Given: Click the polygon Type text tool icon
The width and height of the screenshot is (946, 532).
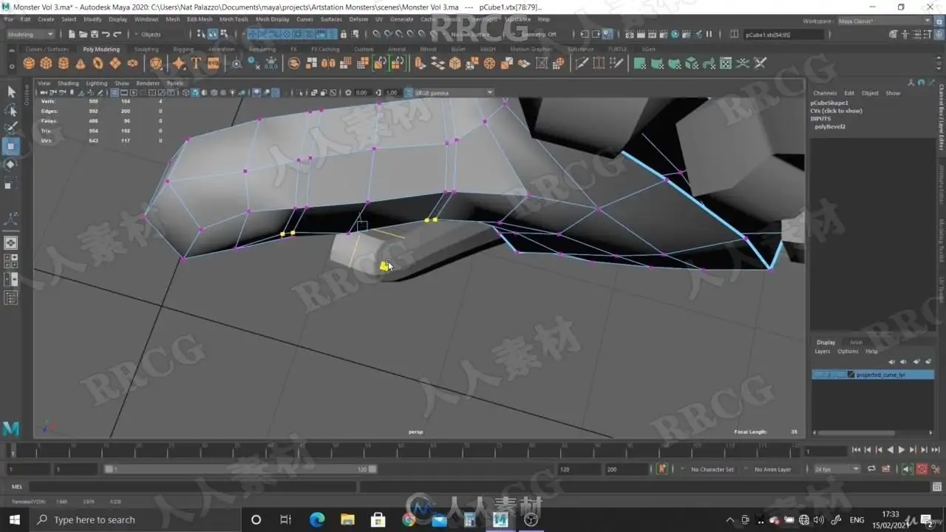Looking at the screenshot, I should [x=196, y=64].
